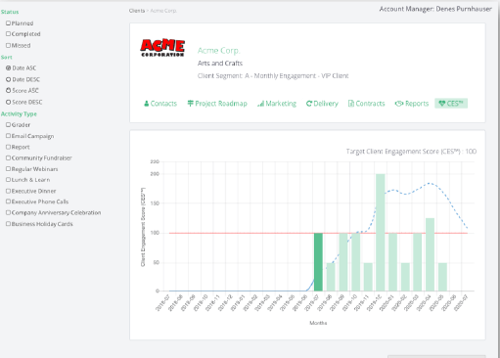Switch to the Contracts tab
This screenshot has width=500, height=358.
(x=367, y=104)
